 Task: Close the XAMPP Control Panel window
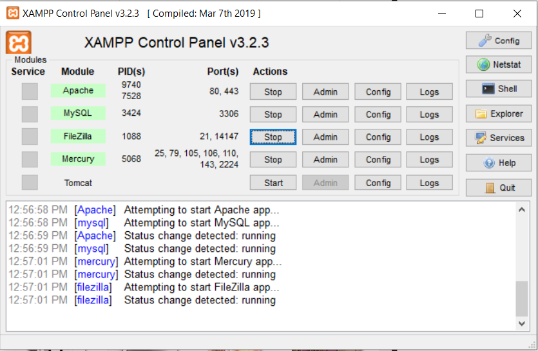(x=517, y=14)
